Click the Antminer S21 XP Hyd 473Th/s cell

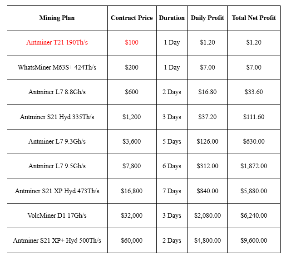coord(57,191)
